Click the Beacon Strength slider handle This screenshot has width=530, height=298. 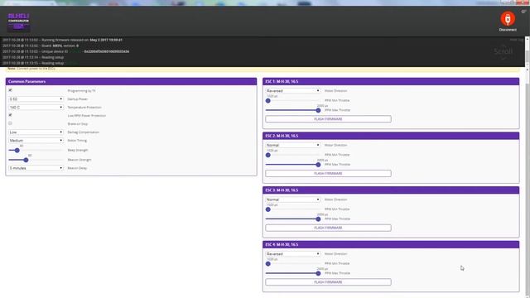[x=26, y=160]
